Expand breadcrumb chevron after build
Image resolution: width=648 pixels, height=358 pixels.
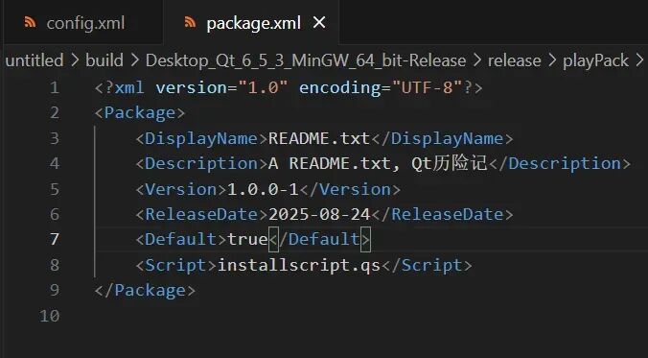pyautogui.click(x=134, y=60)
